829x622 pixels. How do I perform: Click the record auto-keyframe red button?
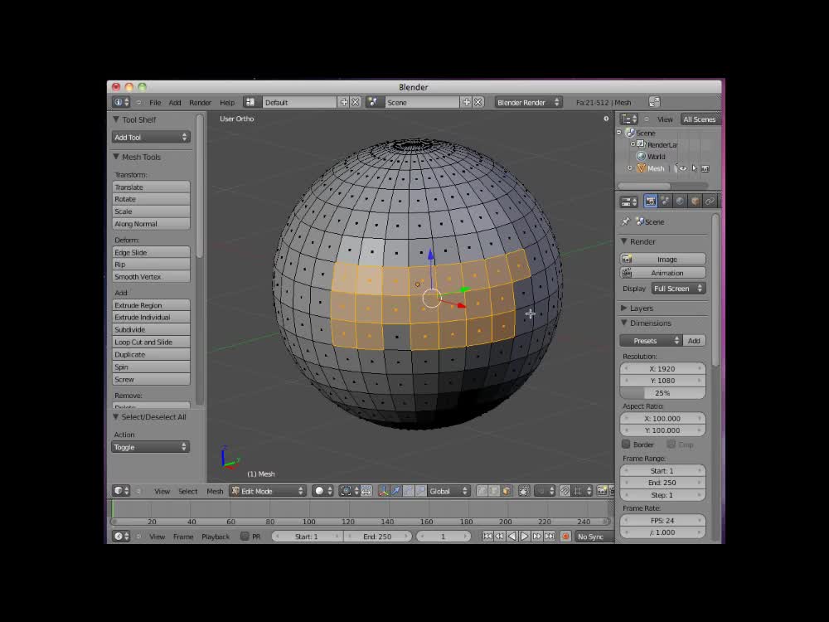[x=565, y=537]
